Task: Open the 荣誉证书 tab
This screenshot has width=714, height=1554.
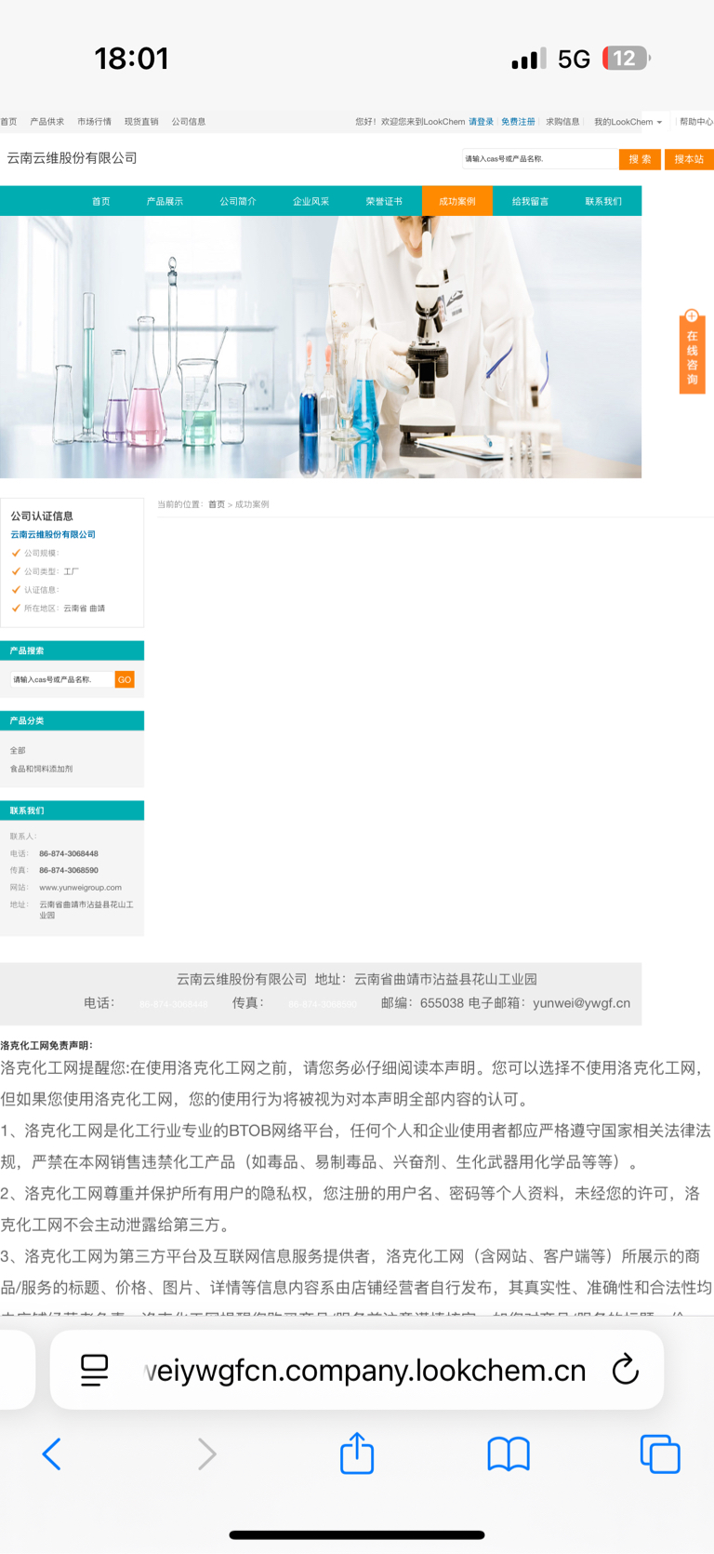Action: click(x=384, y=201)
